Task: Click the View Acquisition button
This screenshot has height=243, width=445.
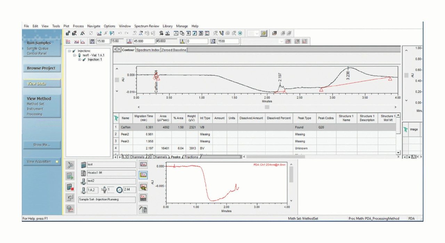Action: (x=39, y=162)
